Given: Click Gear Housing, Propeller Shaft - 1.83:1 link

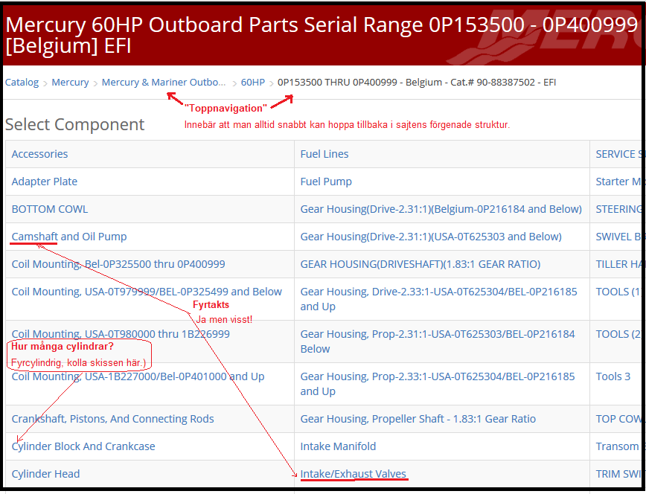Looking at the screenshot, I should 418,419.
